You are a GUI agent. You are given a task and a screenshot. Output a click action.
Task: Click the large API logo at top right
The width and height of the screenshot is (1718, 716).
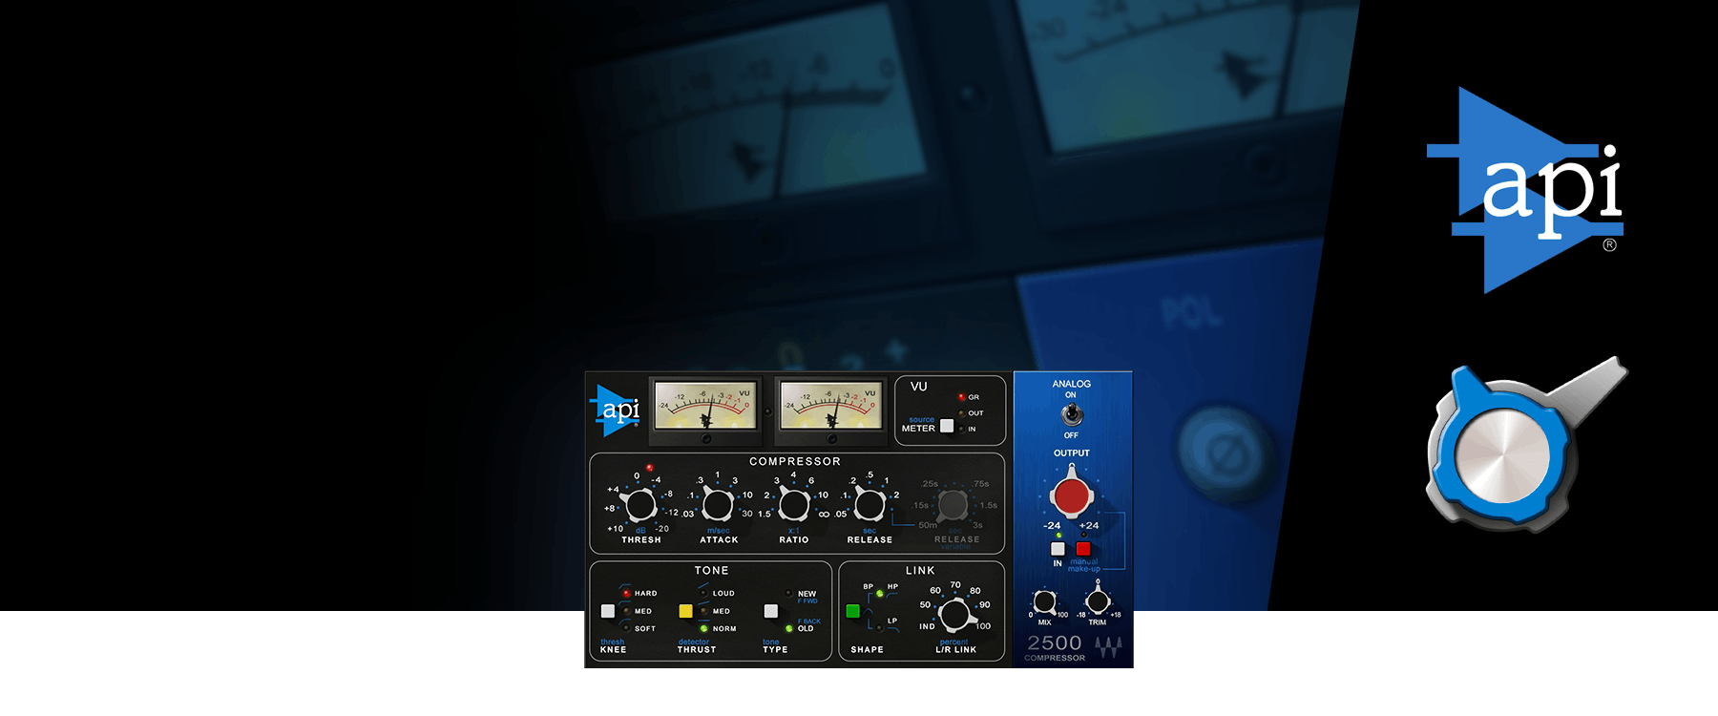(1525, 190)
